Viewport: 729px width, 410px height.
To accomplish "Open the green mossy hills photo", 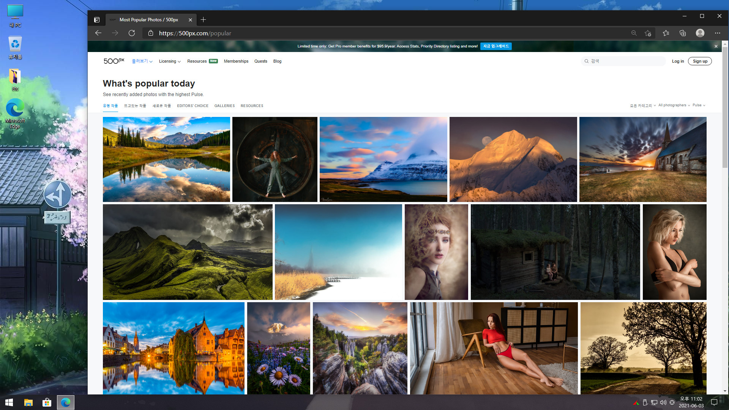I will (x=188, y=252).
